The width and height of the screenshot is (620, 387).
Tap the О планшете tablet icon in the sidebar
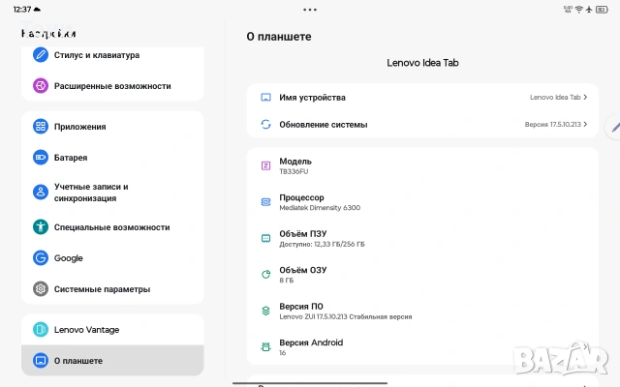tap(41, 360)
